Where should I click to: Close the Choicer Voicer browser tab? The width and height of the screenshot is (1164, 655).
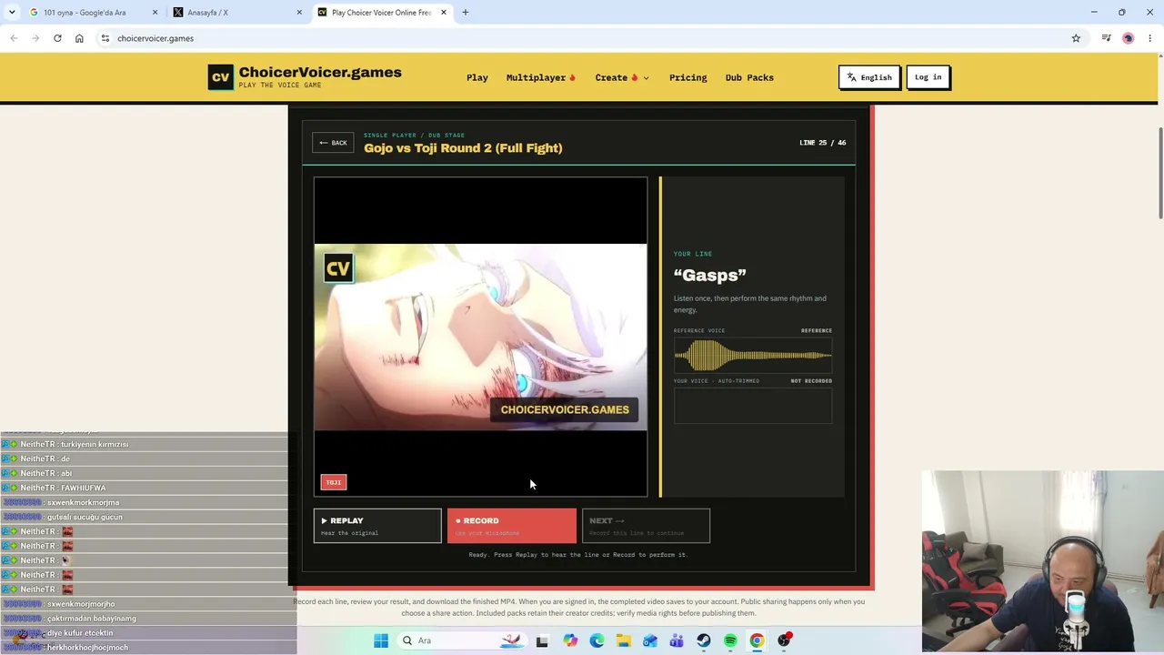tap(444, 13)
